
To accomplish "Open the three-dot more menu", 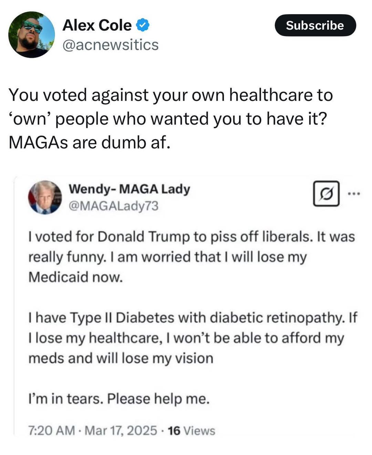I will pyautogui.click(x=354, y=194).
